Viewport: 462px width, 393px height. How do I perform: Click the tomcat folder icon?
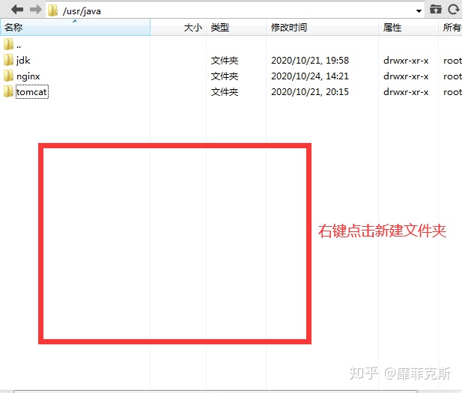(8, 91)
